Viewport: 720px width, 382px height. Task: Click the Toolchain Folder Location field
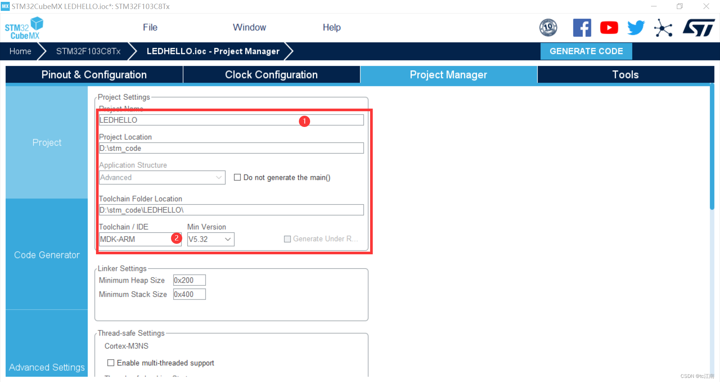[x=231, y=210]
